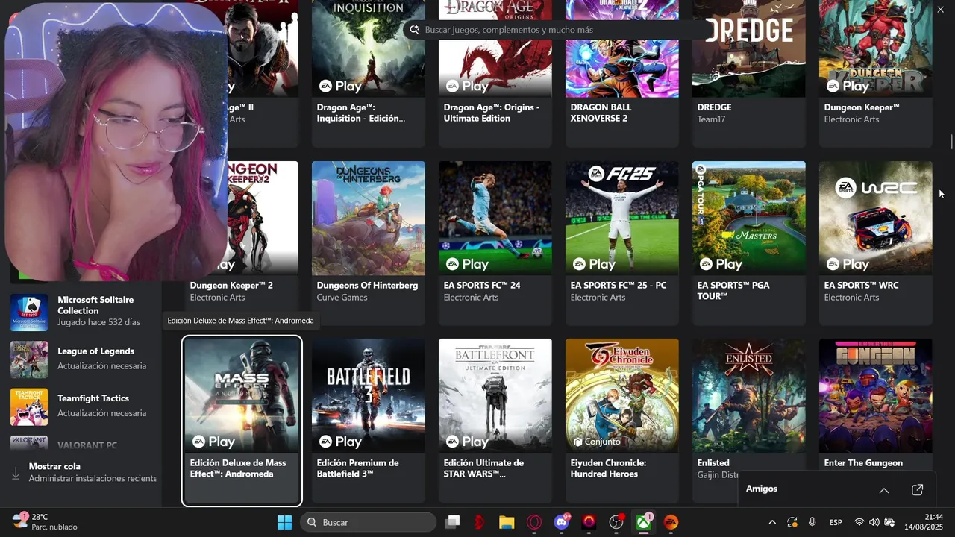
Task: Open EA SPORTS FC 25 - PC cover
Action: click(622, 218)
